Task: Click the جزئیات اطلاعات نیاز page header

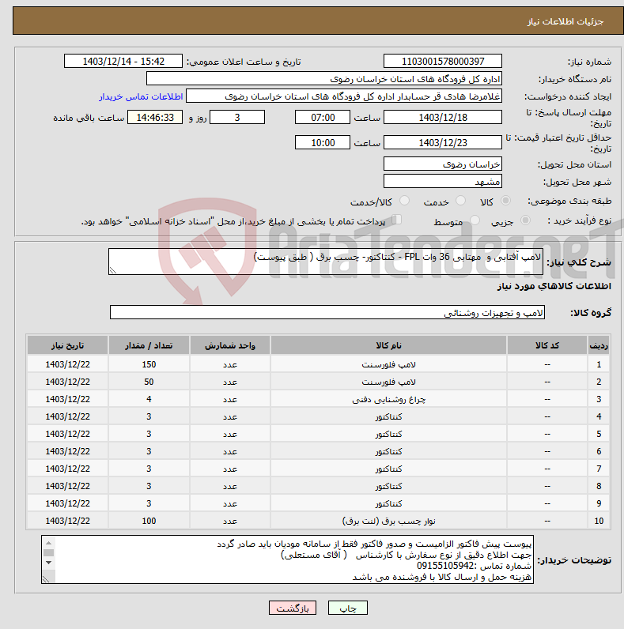Action: pos(565,21)
